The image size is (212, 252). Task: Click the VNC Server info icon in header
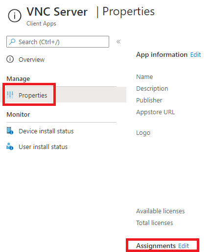[x=15, y=16]
